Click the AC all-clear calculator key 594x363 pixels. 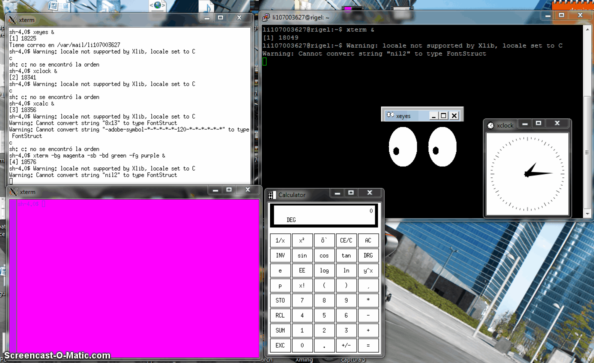pos(368,240)
